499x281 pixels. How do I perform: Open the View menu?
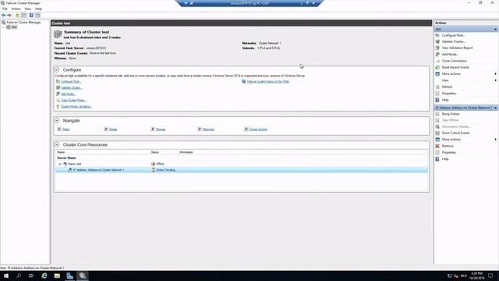pos(28,9)
